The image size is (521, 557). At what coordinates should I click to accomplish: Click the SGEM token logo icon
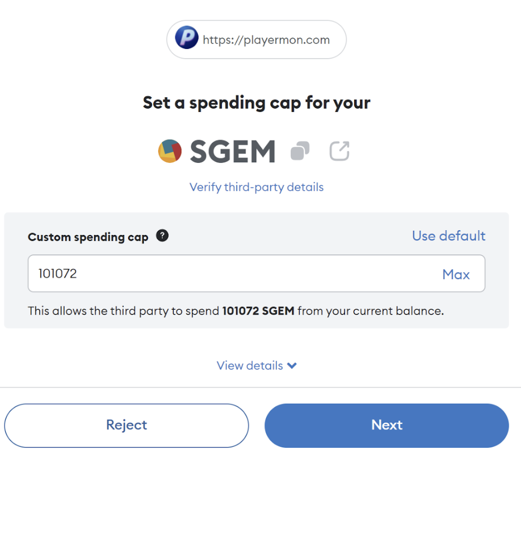(170, 151)
